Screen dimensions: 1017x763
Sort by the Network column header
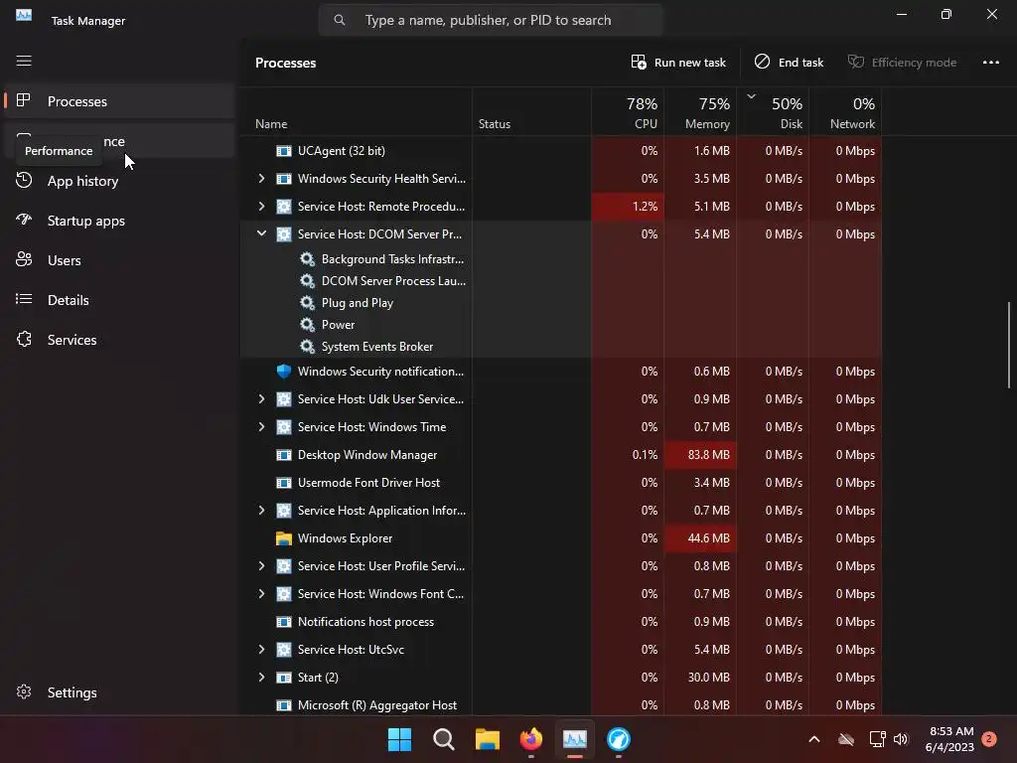[x=845, y=112]
